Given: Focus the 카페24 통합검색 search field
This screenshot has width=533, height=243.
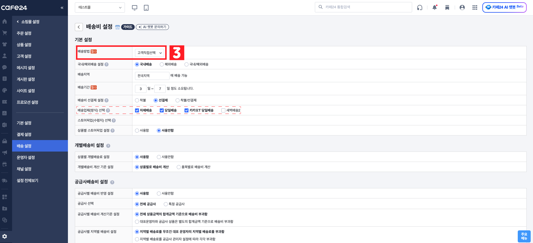Looking at the screenshot, I should pos(363,7).
